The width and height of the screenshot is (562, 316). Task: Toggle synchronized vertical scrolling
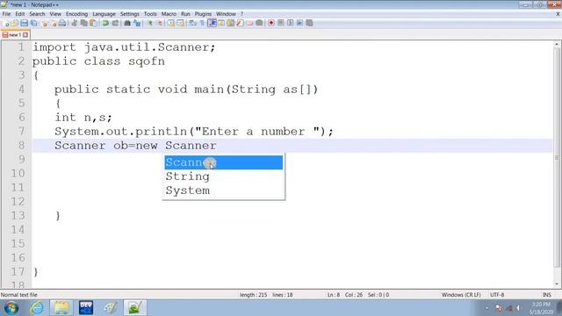pos(171,23)
